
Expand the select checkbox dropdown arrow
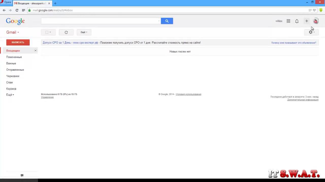click(x=50, y=32)
